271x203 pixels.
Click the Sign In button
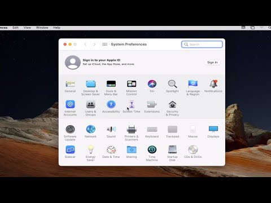point(212,63)
